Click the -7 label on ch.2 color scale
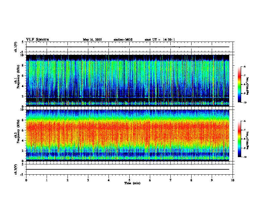The width and height of the screenshot is (262, 202). click(244, 130)
